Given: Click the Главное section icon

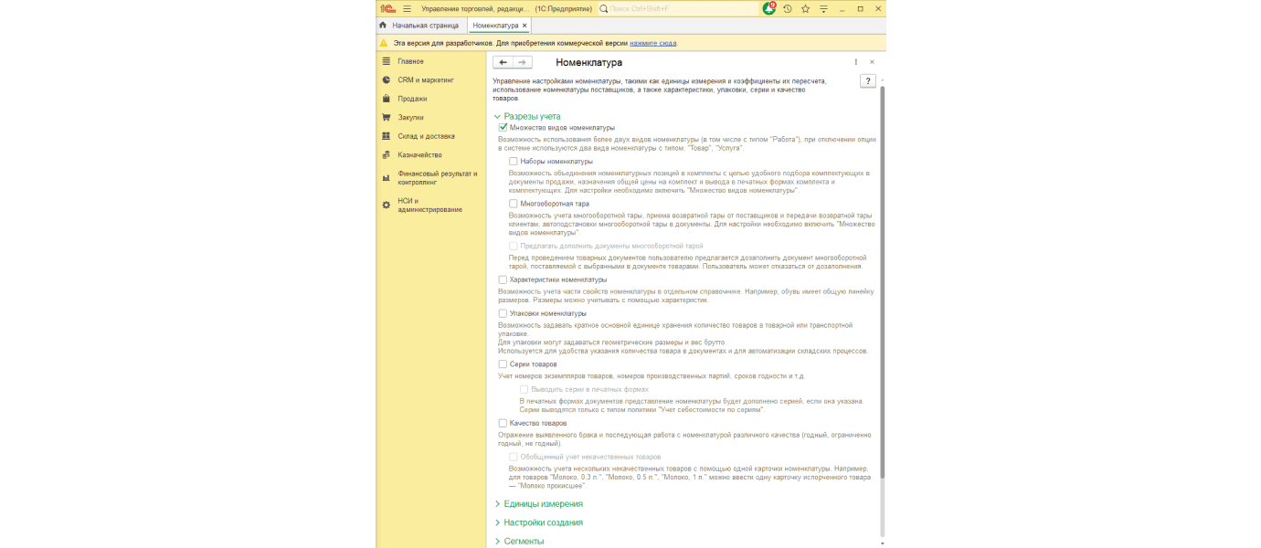Looking at the screenshot, I should click(x=387, y=61).
